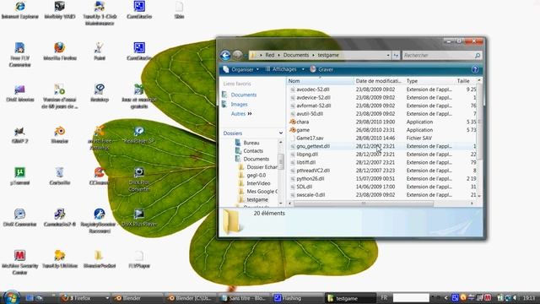Screen dimensions: 540x304
Task: Collapse the Dossiers panel chevron
Action: click(x=281, y=133)
